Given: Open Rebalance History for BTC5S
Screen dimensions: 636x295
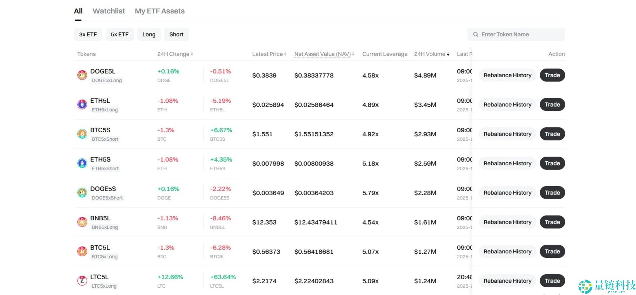Looking at the screenshot, I should (x=507, y=134).
